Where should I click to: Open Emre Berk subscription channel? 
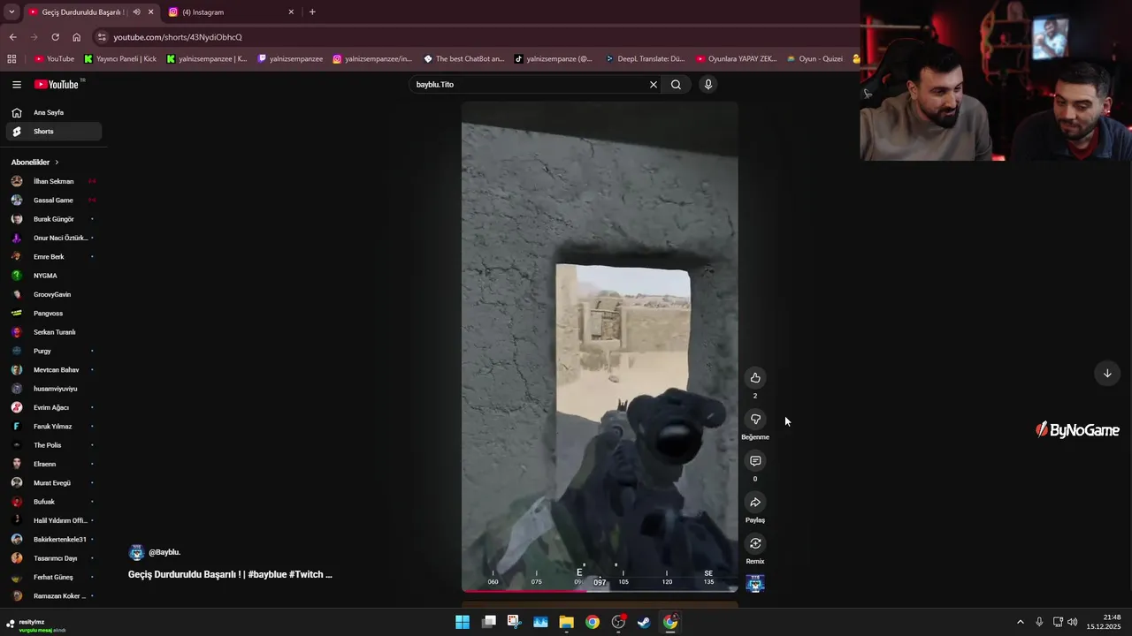(x=54, y=257)
